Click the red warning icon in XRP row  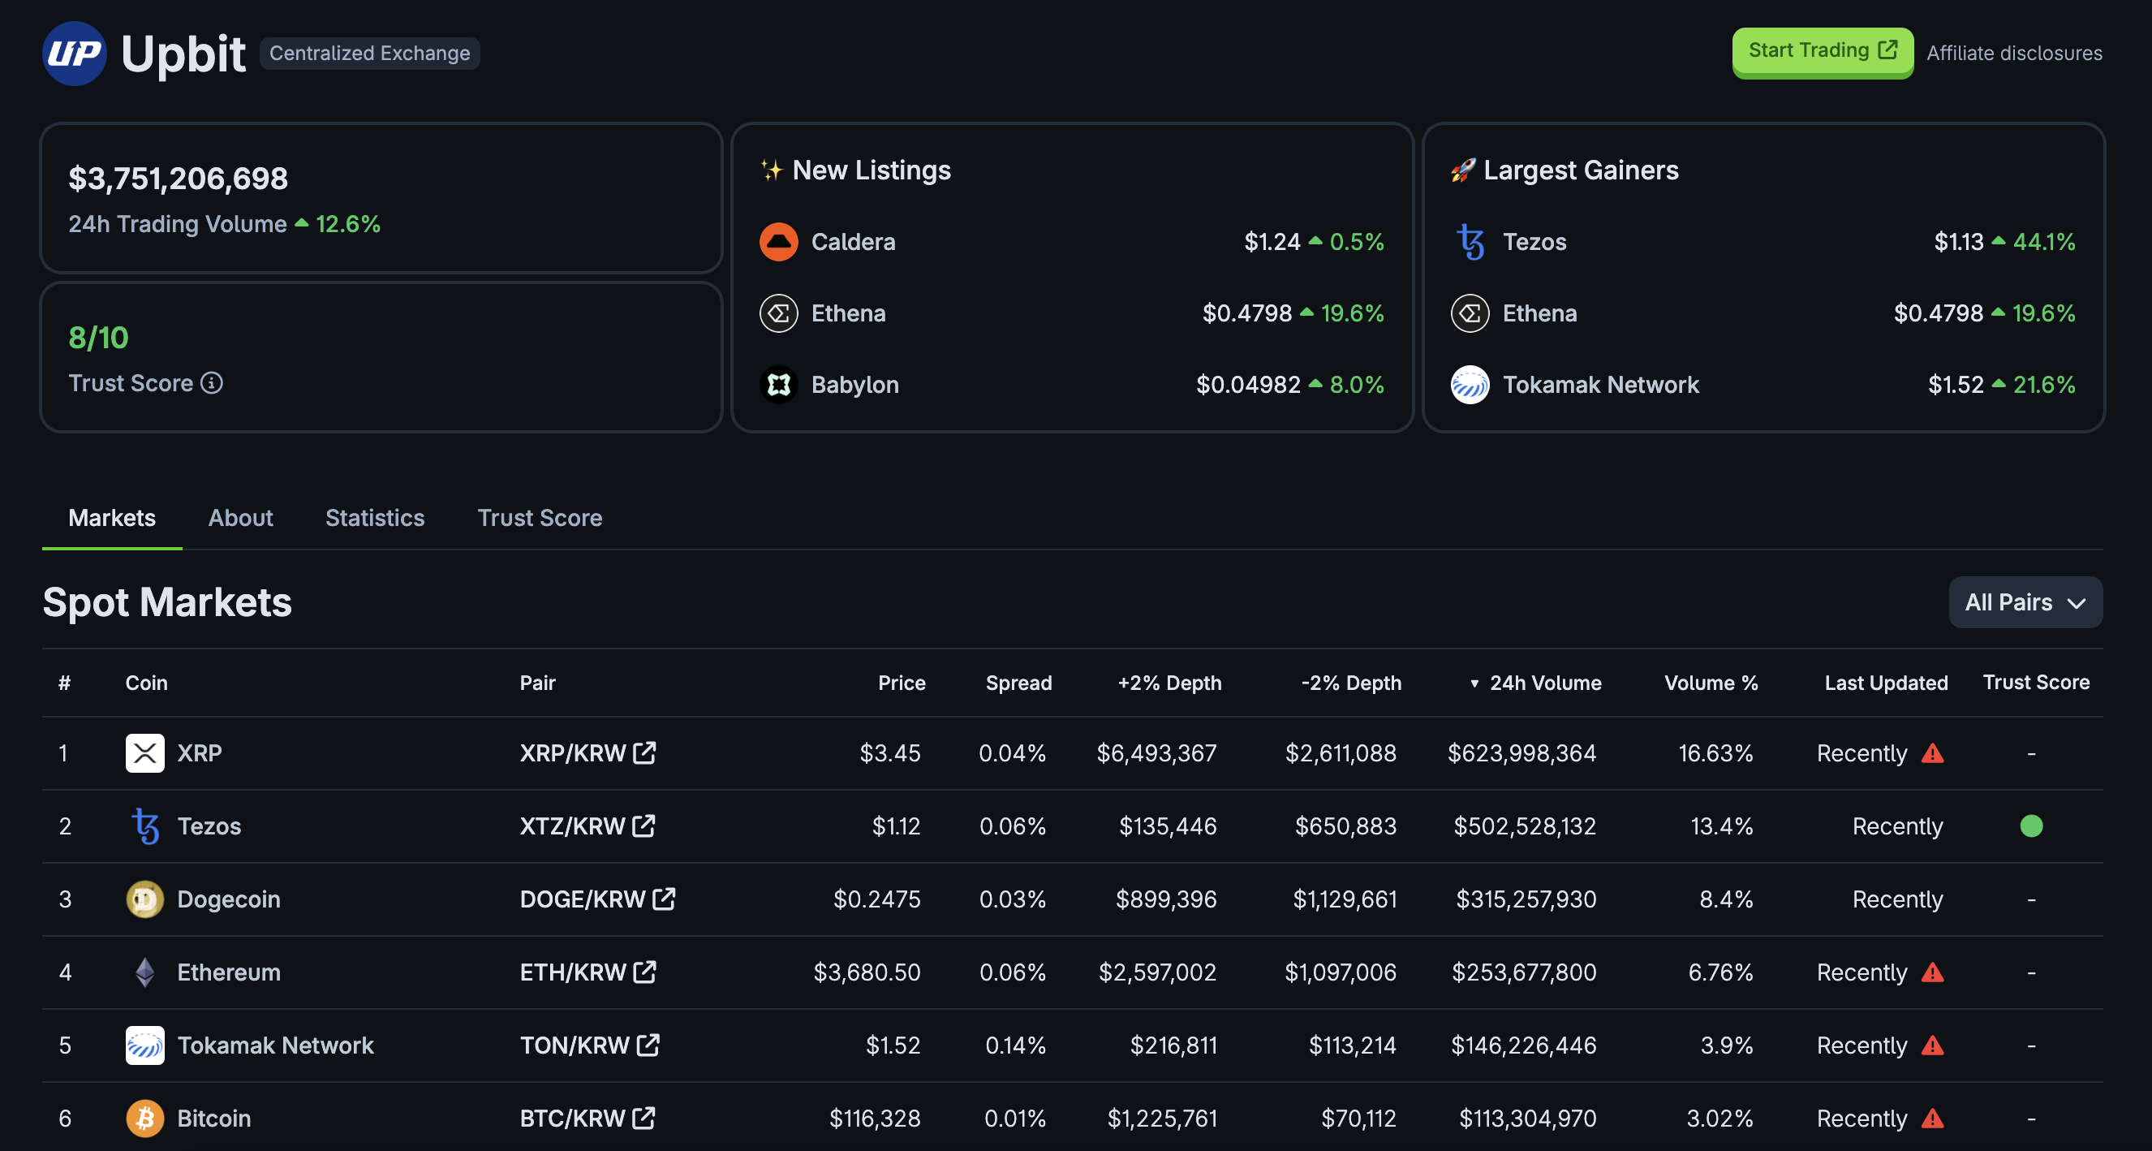click(1933, 753)
